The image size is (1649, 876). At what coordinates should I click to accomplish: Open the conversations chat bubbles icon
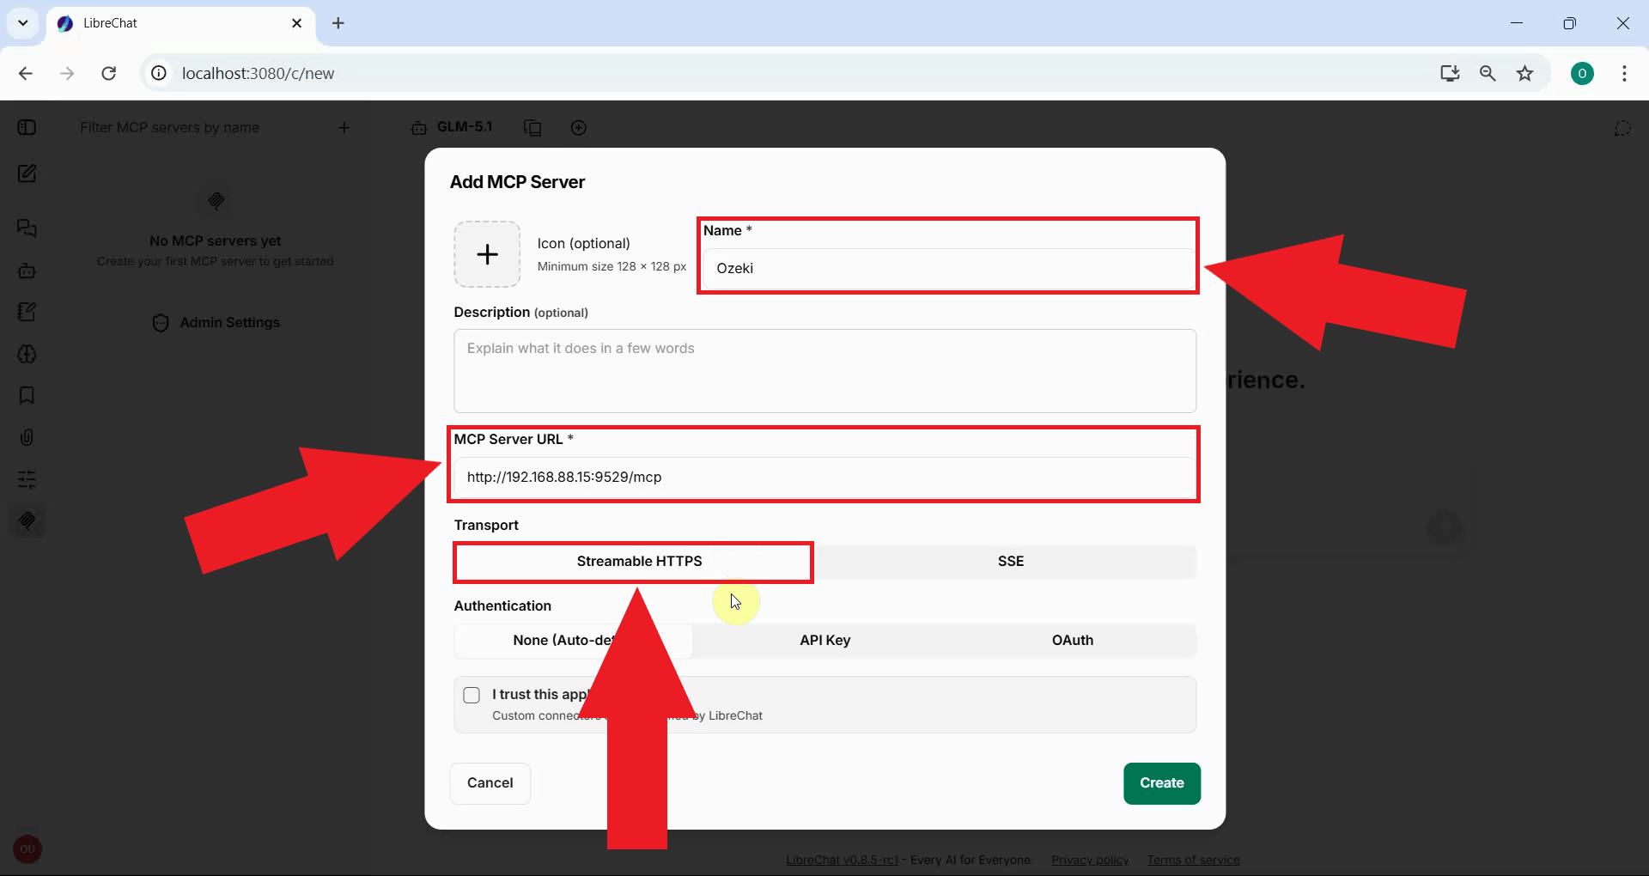[27, 228]
